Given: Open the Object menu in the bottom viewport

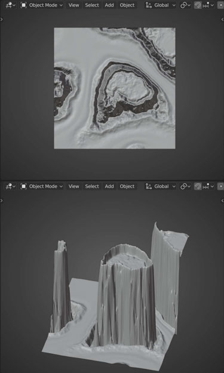Looking at the screenshot, I should point(127,186).
